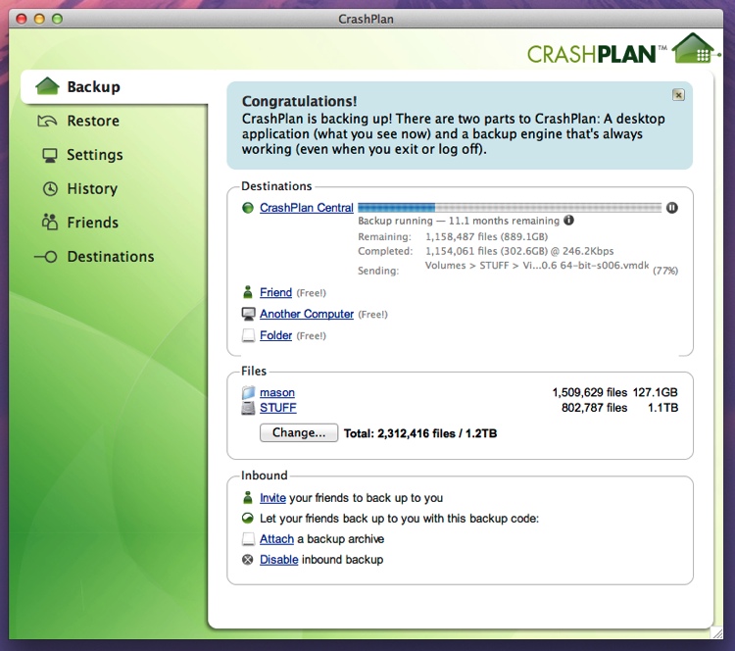Click Invite your friends link

click(x=272, y=498)
